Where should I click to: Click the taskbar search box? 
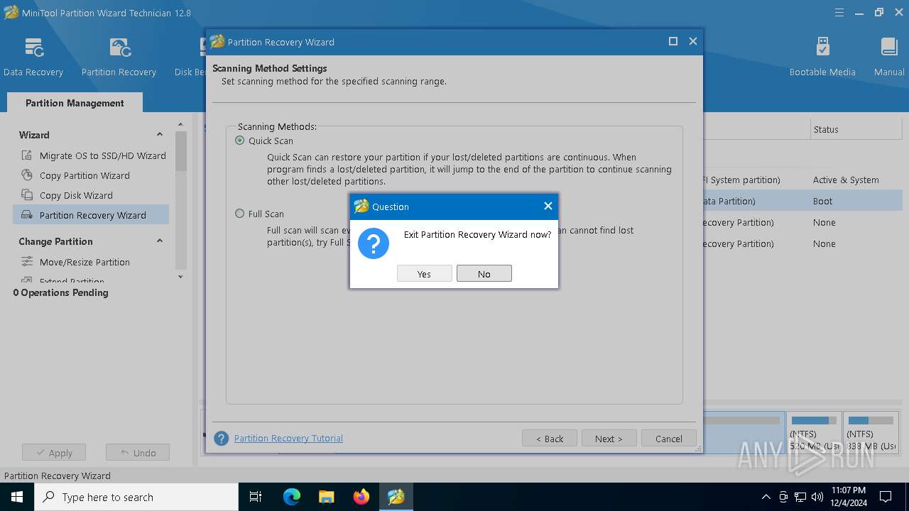pos(136,497)
